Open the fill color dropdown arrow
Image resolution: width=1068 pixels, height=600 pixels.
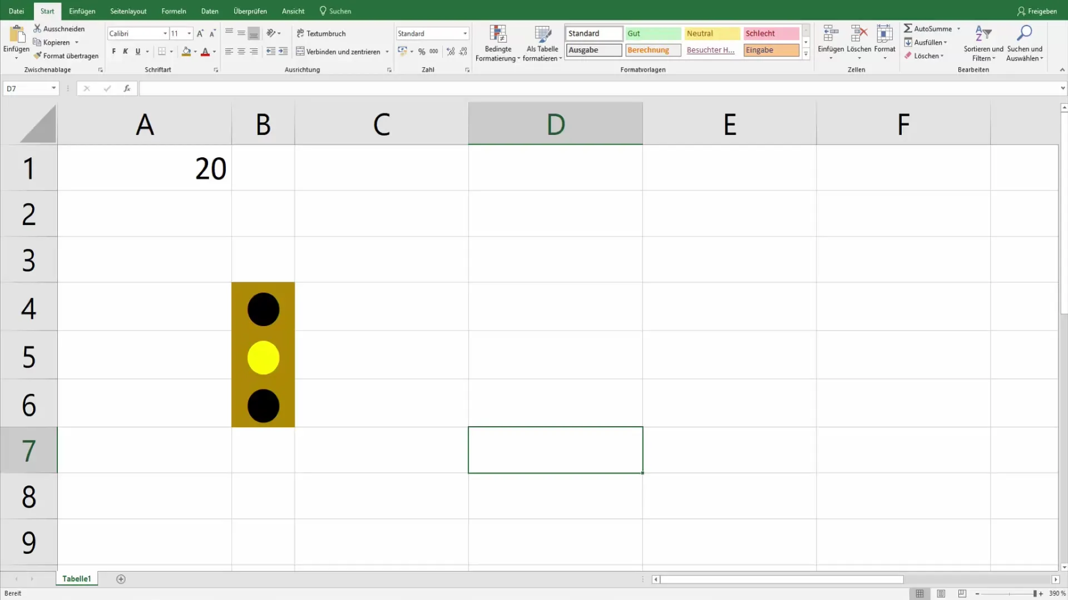tap(195, 52)
